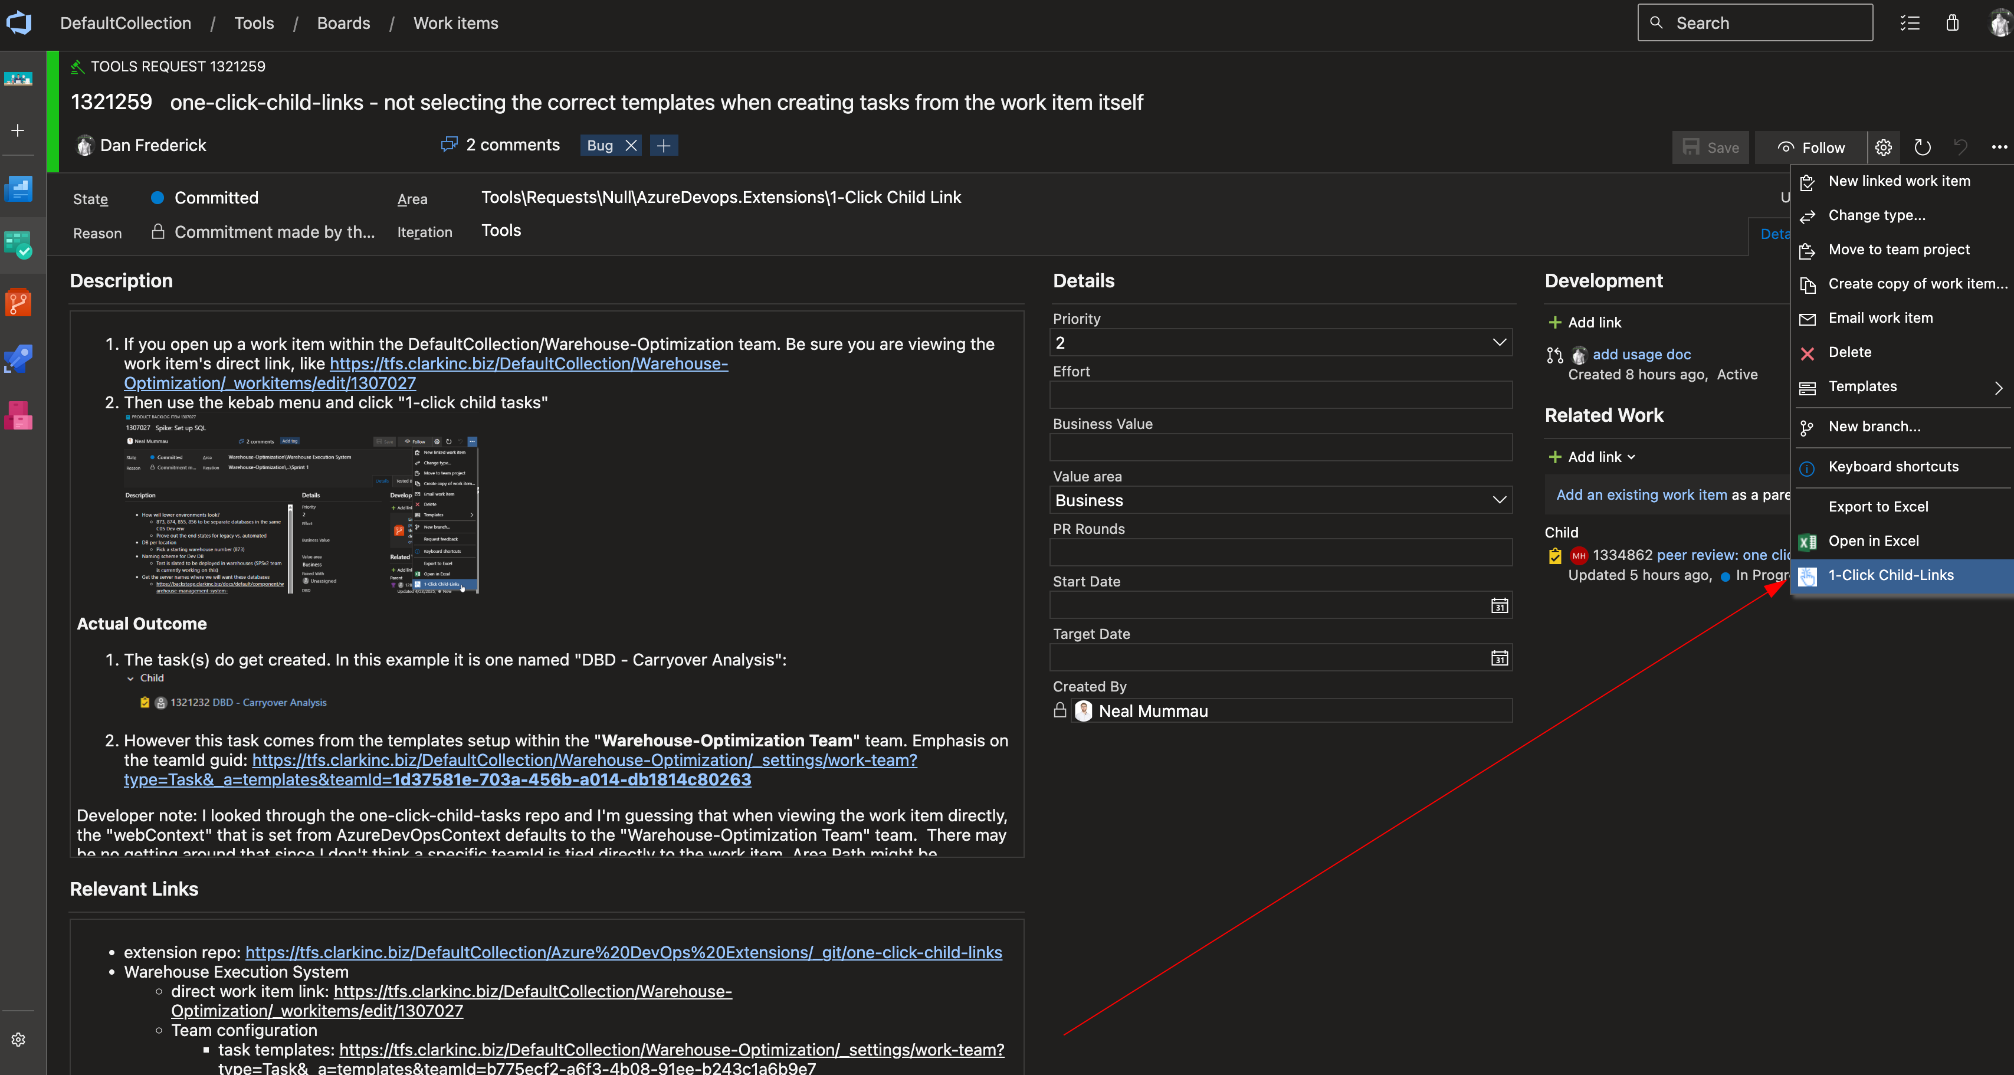Image resolution: width=2014 pixels, height=1075 pixels.
Task: Expand the Priority dropdown
Action: [x=1499, y=342]
